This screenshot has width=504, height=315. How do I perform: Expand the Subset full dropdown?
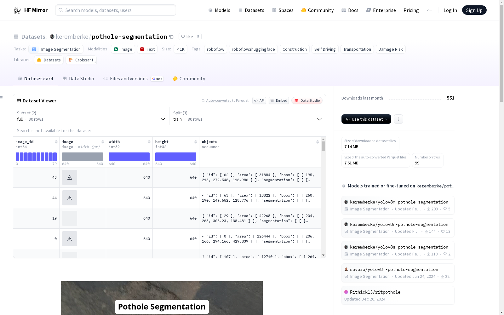point(91,116)
